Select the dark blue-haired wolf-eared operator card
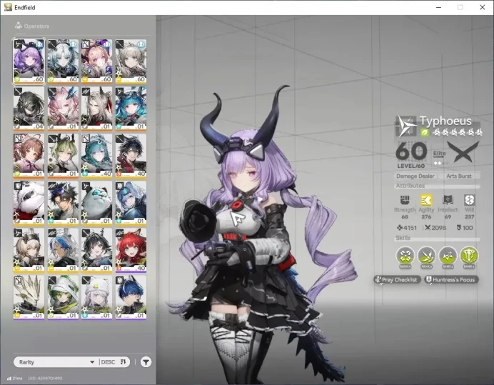The width and height of the screenshot is (494, 385). (x=131, y=298)
